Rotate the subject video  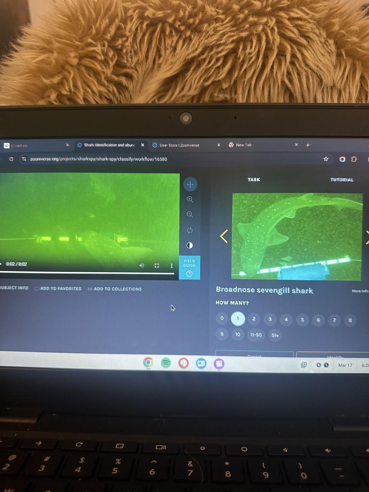[x=190, y=230]
